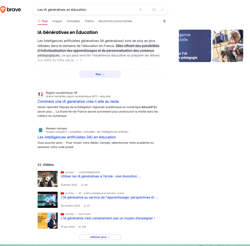The image size is (250, 246).
Task: Open 'Comment une IA générative crée-t-elle du texte'
Action: coord(78,102)
